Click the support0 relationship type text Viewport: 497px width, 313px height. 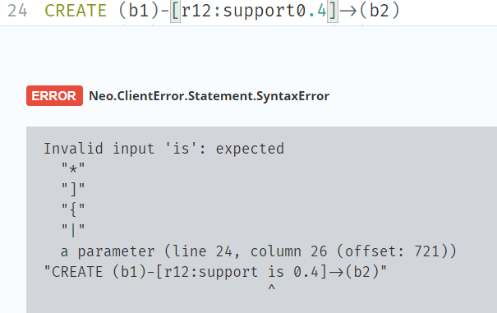click(x=264, y=12)
